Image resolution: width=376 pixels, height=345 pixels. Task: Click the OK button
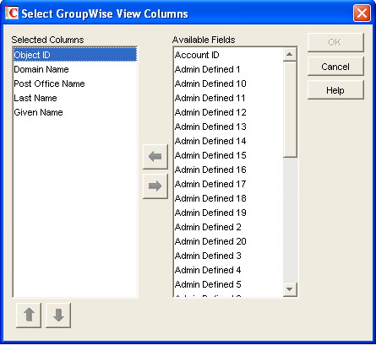[x=335, y=42]
